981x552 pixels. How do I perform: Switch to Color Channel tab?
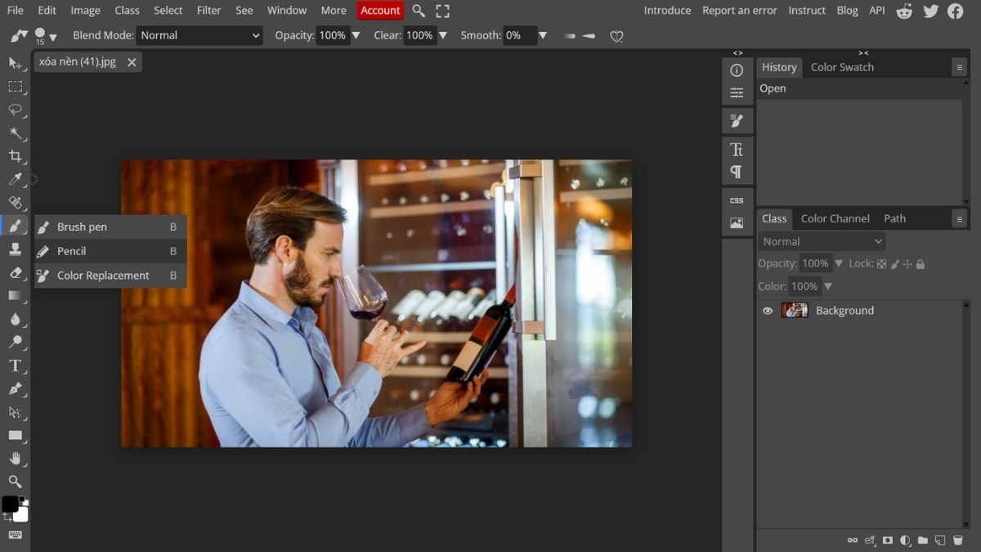[x=835, y=218]
